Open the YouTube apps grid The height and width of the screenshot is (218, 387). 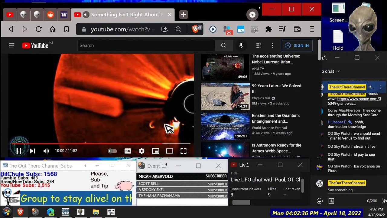click(x=259, y=45)
